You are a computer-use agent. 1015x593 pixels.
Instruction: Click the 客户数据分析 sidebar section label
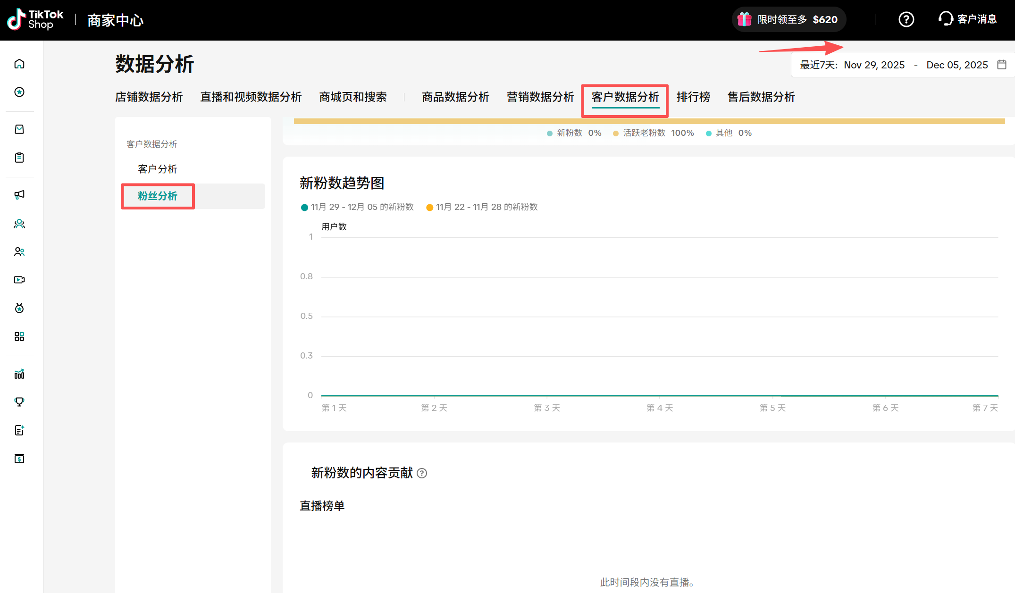tap(152, 144)
